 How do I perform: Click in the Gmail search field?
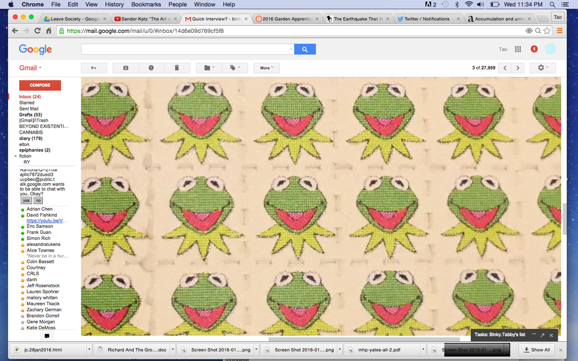(x=186, y=50)
